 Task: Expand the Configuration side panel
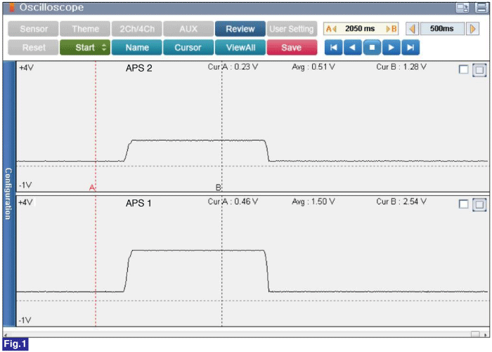click(8, 194)
